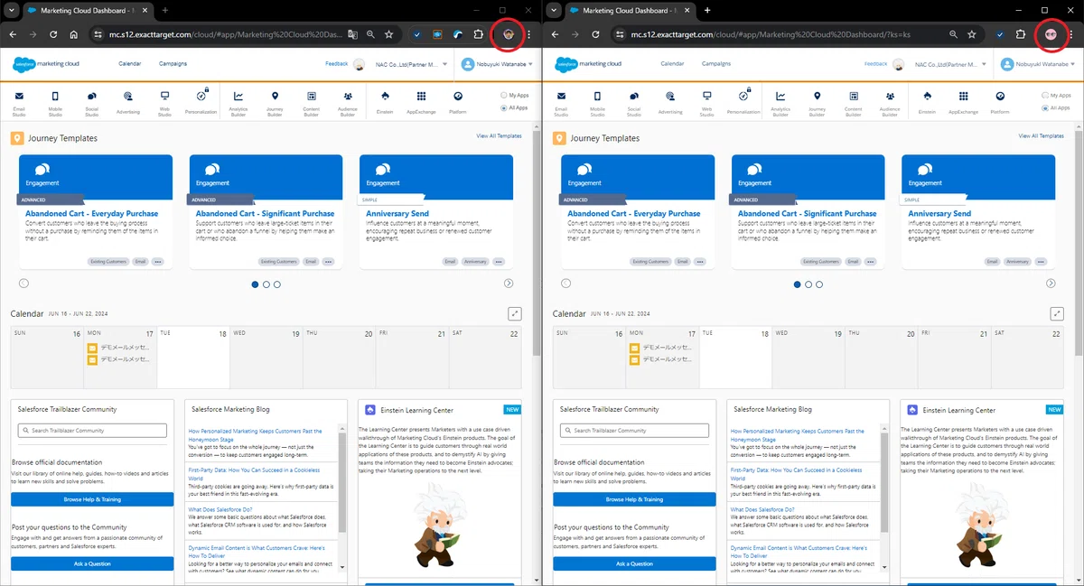This screenshot has width=1084, height=586.
Task: Click Trailblazer Community search field, left window
Action: coord(92,431)
